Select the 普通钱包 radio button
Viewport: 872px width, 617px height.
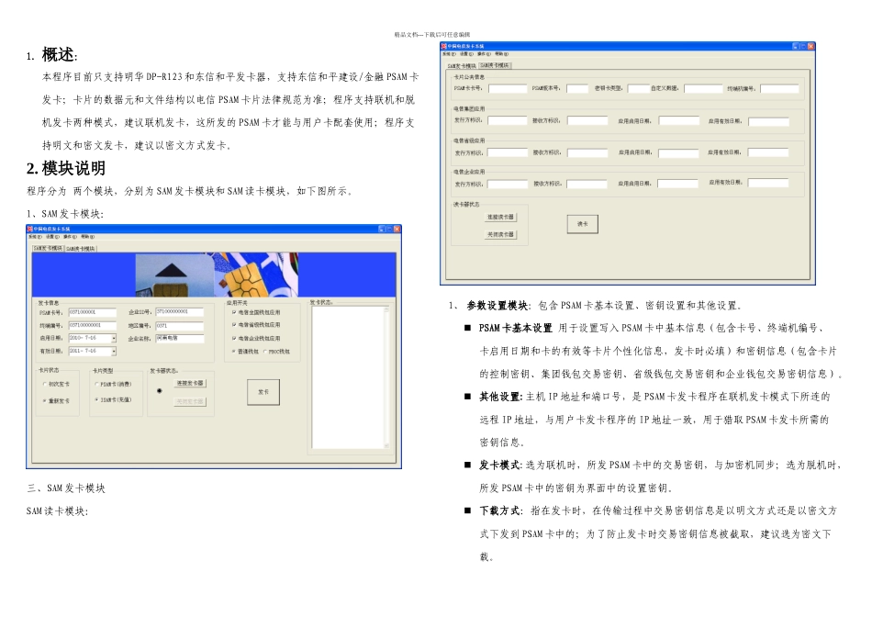pos(233,352)
